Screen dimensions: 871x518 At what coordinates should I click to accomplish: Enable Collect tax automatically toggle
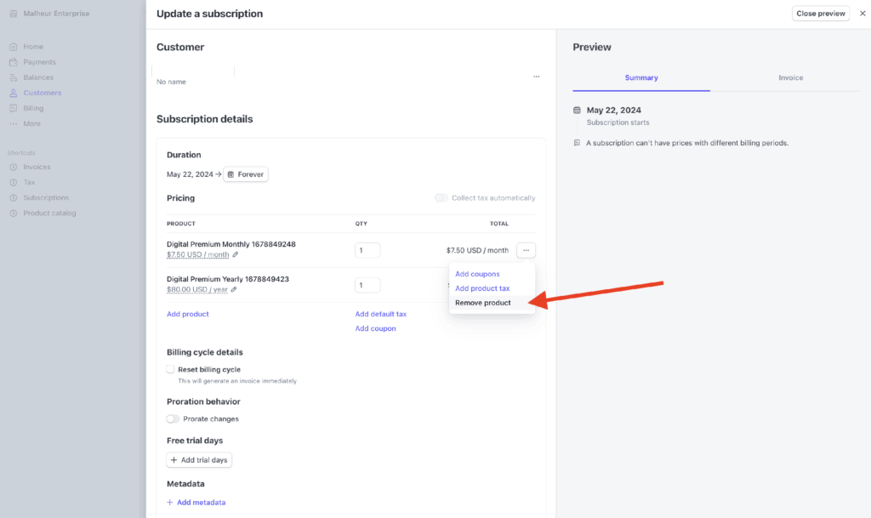(x=441, y=198)
